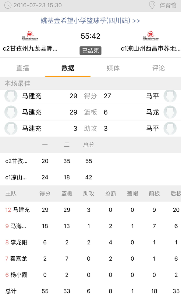The width and height of the screenshot is (181, 294).
Task: Open player 8 李龙阳 stats row
Action: [x=90, y=243]
